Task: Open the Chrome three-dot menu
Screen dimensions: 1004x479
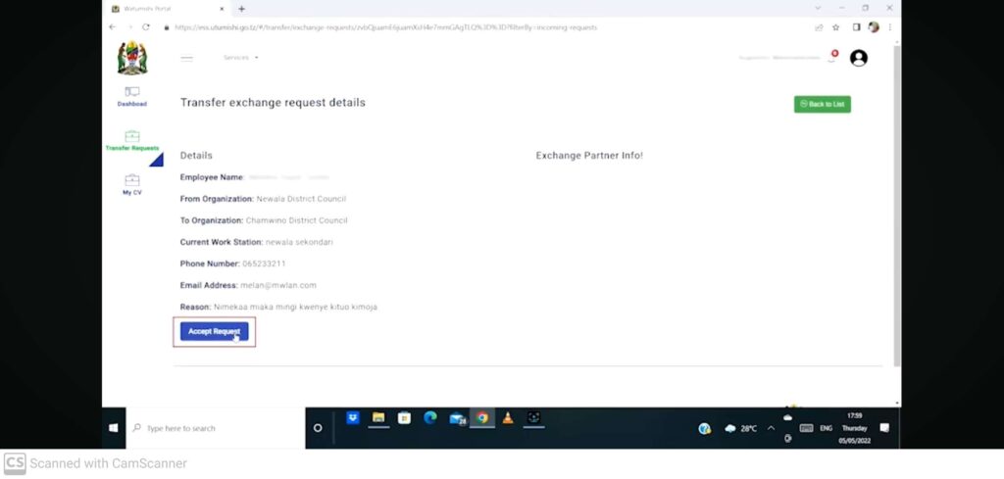Action: (888, 27)
